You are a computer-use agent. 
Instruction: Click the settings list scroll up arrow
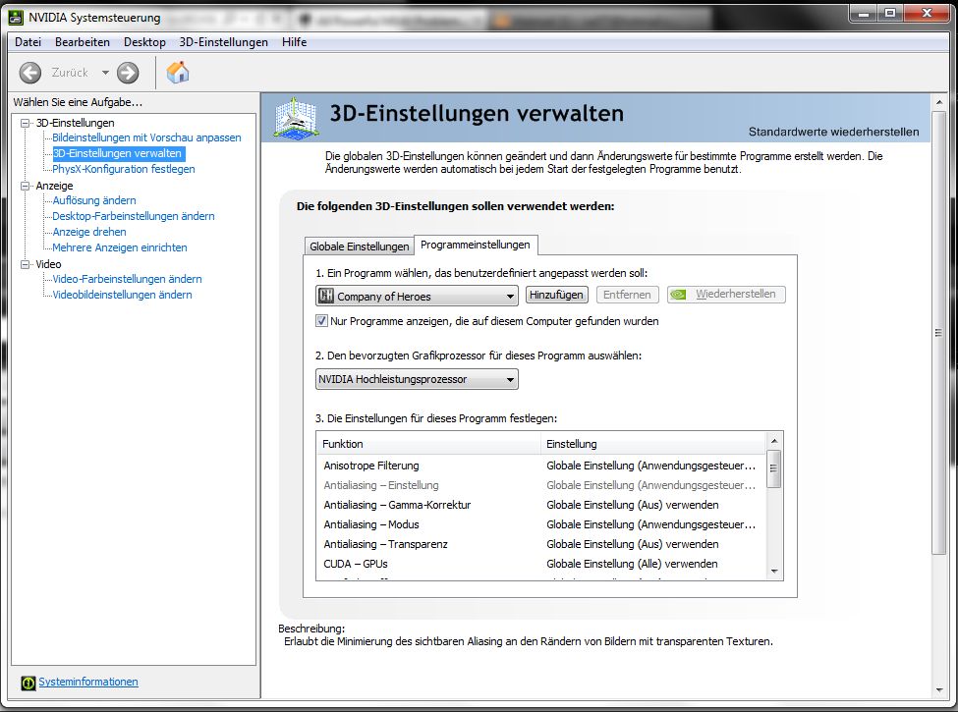[773, 441]
